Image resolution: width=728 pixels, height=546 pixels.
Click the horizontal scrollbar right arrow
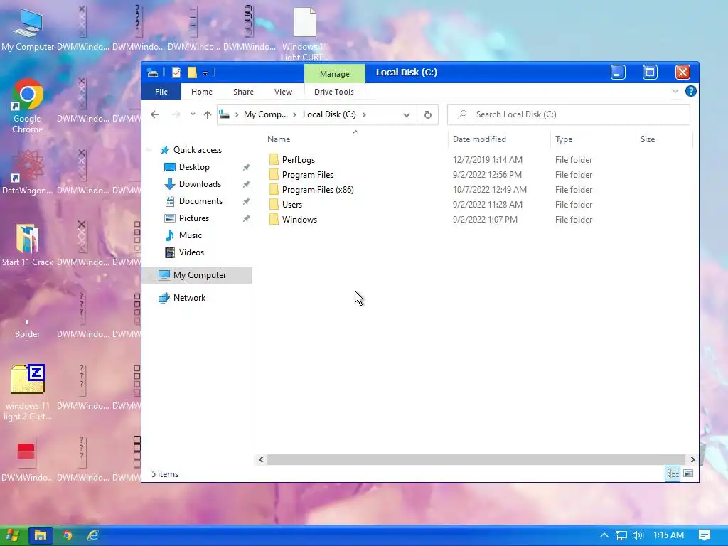click(692, 460)
